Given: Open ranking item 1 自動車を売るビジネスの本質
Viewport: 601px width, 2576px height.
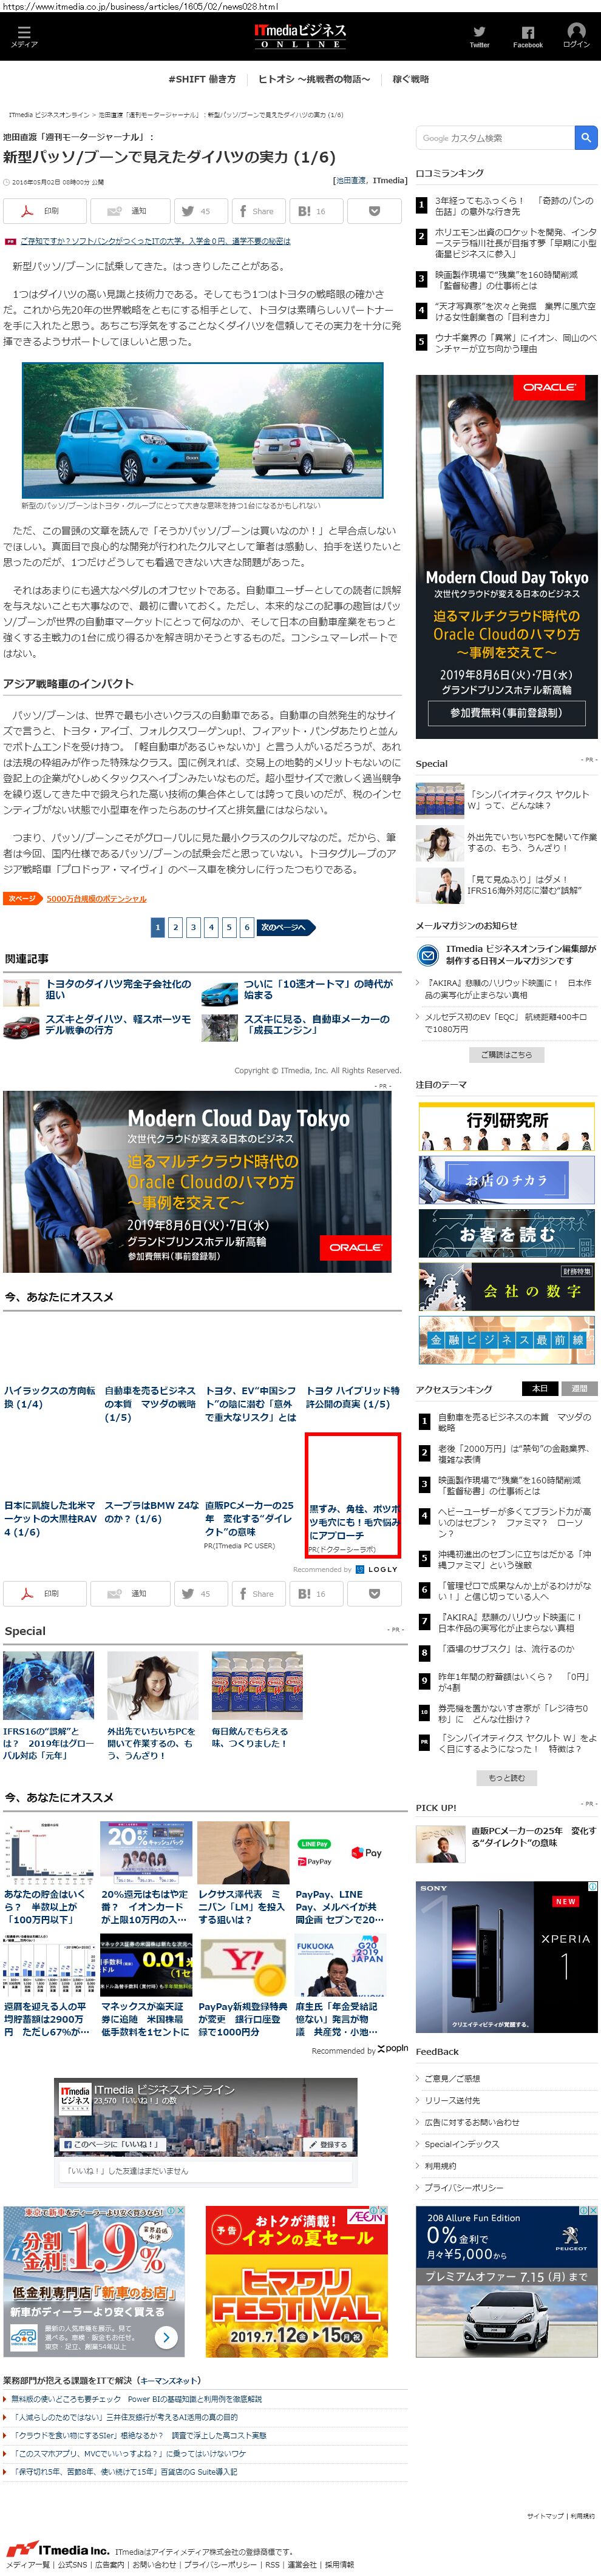Looking at the screenshot, I should point(515,1422).
